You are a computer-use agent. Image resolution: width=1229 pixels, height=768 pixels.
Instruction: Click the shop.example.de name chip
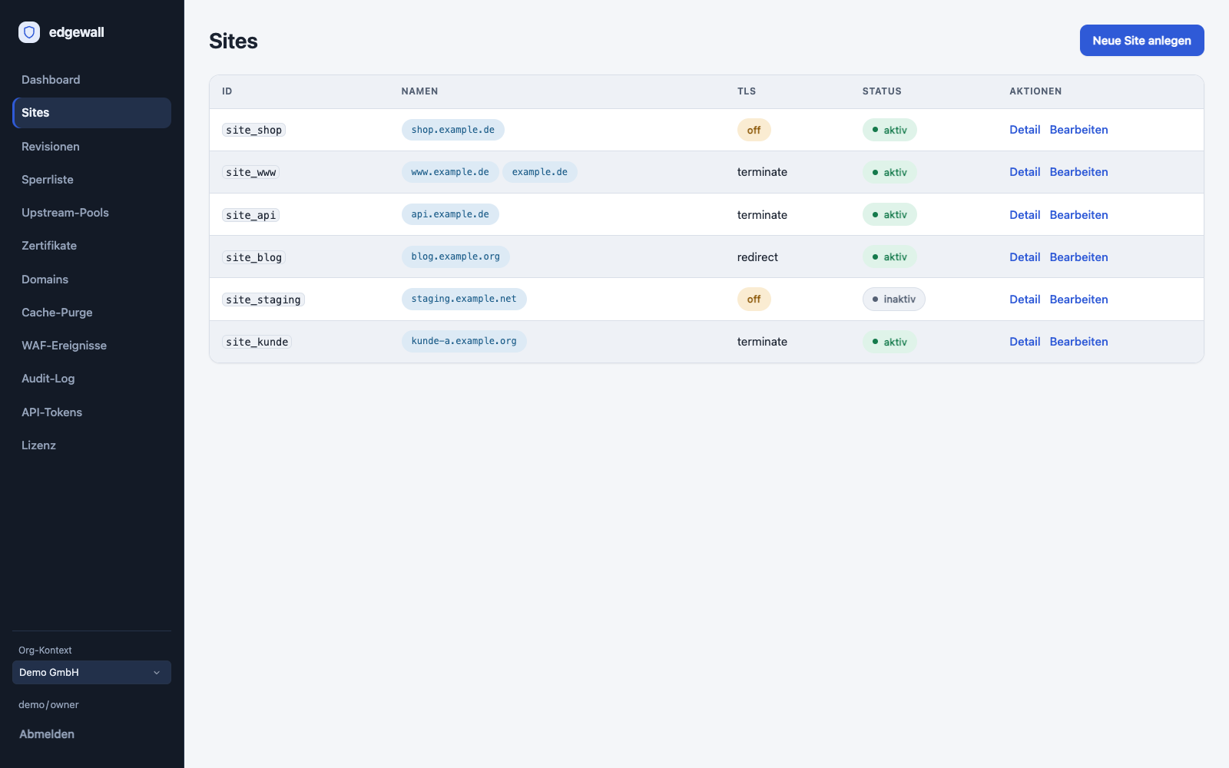(x=453, y=130)
